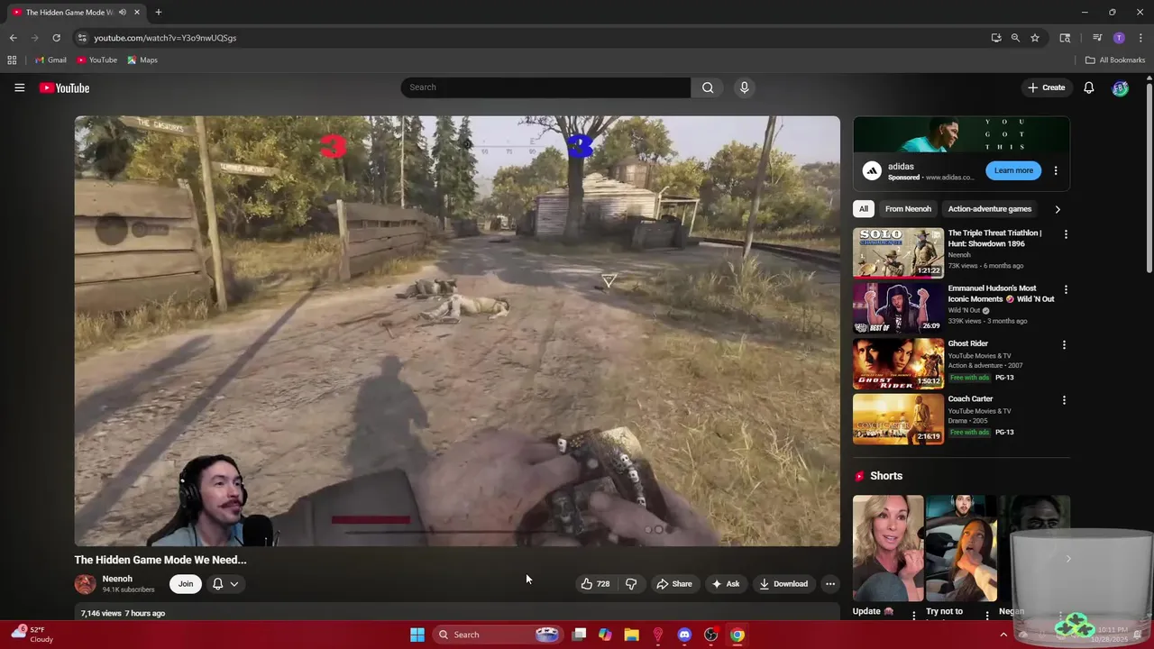This screenshot has height=649, width=1154.
Task: Show hidden system tray icons chevron
Action: click(1003, 635)
